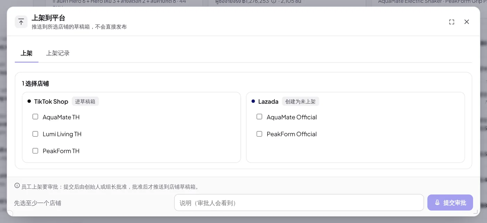Close the 上架到平台 dialog
The height and width of the screenshot is (223, 487).
[466, 22]
